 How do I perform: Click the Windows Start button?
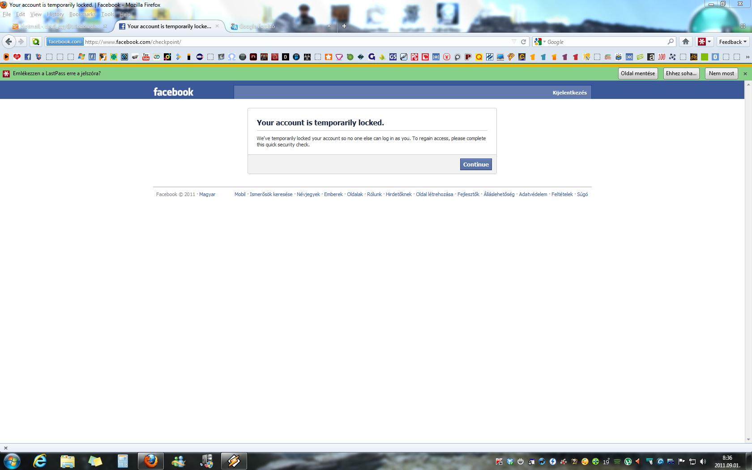12,461
